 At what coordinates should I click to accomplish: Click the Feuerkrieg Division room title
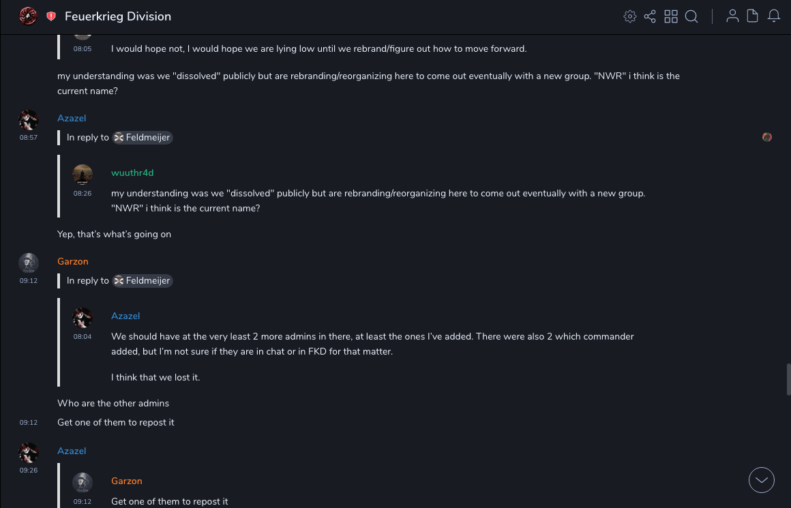coord(118,16)
